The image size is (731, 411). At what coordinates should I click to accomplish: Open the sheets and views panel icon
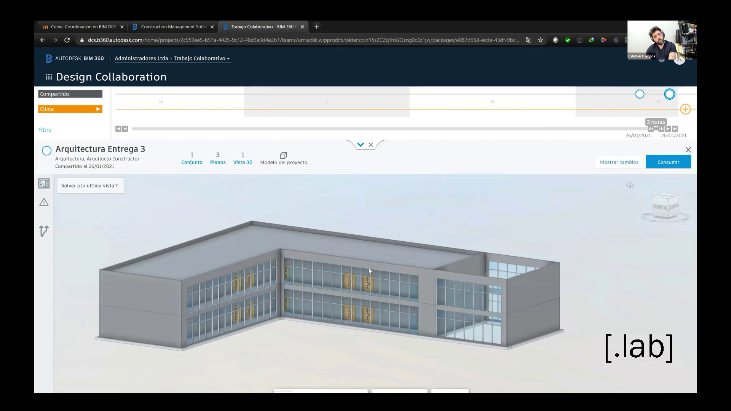coord(44,183)
